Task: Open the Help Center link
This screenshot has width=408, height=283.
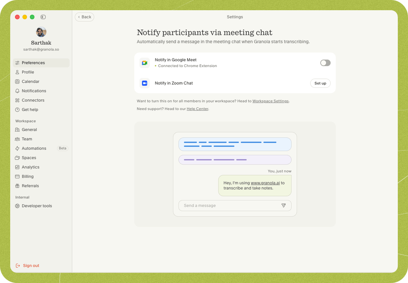Action: 198,109
